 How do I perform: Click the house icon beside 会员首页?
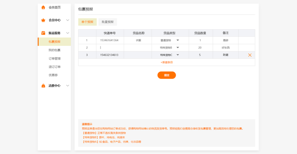tap(43, 7)
